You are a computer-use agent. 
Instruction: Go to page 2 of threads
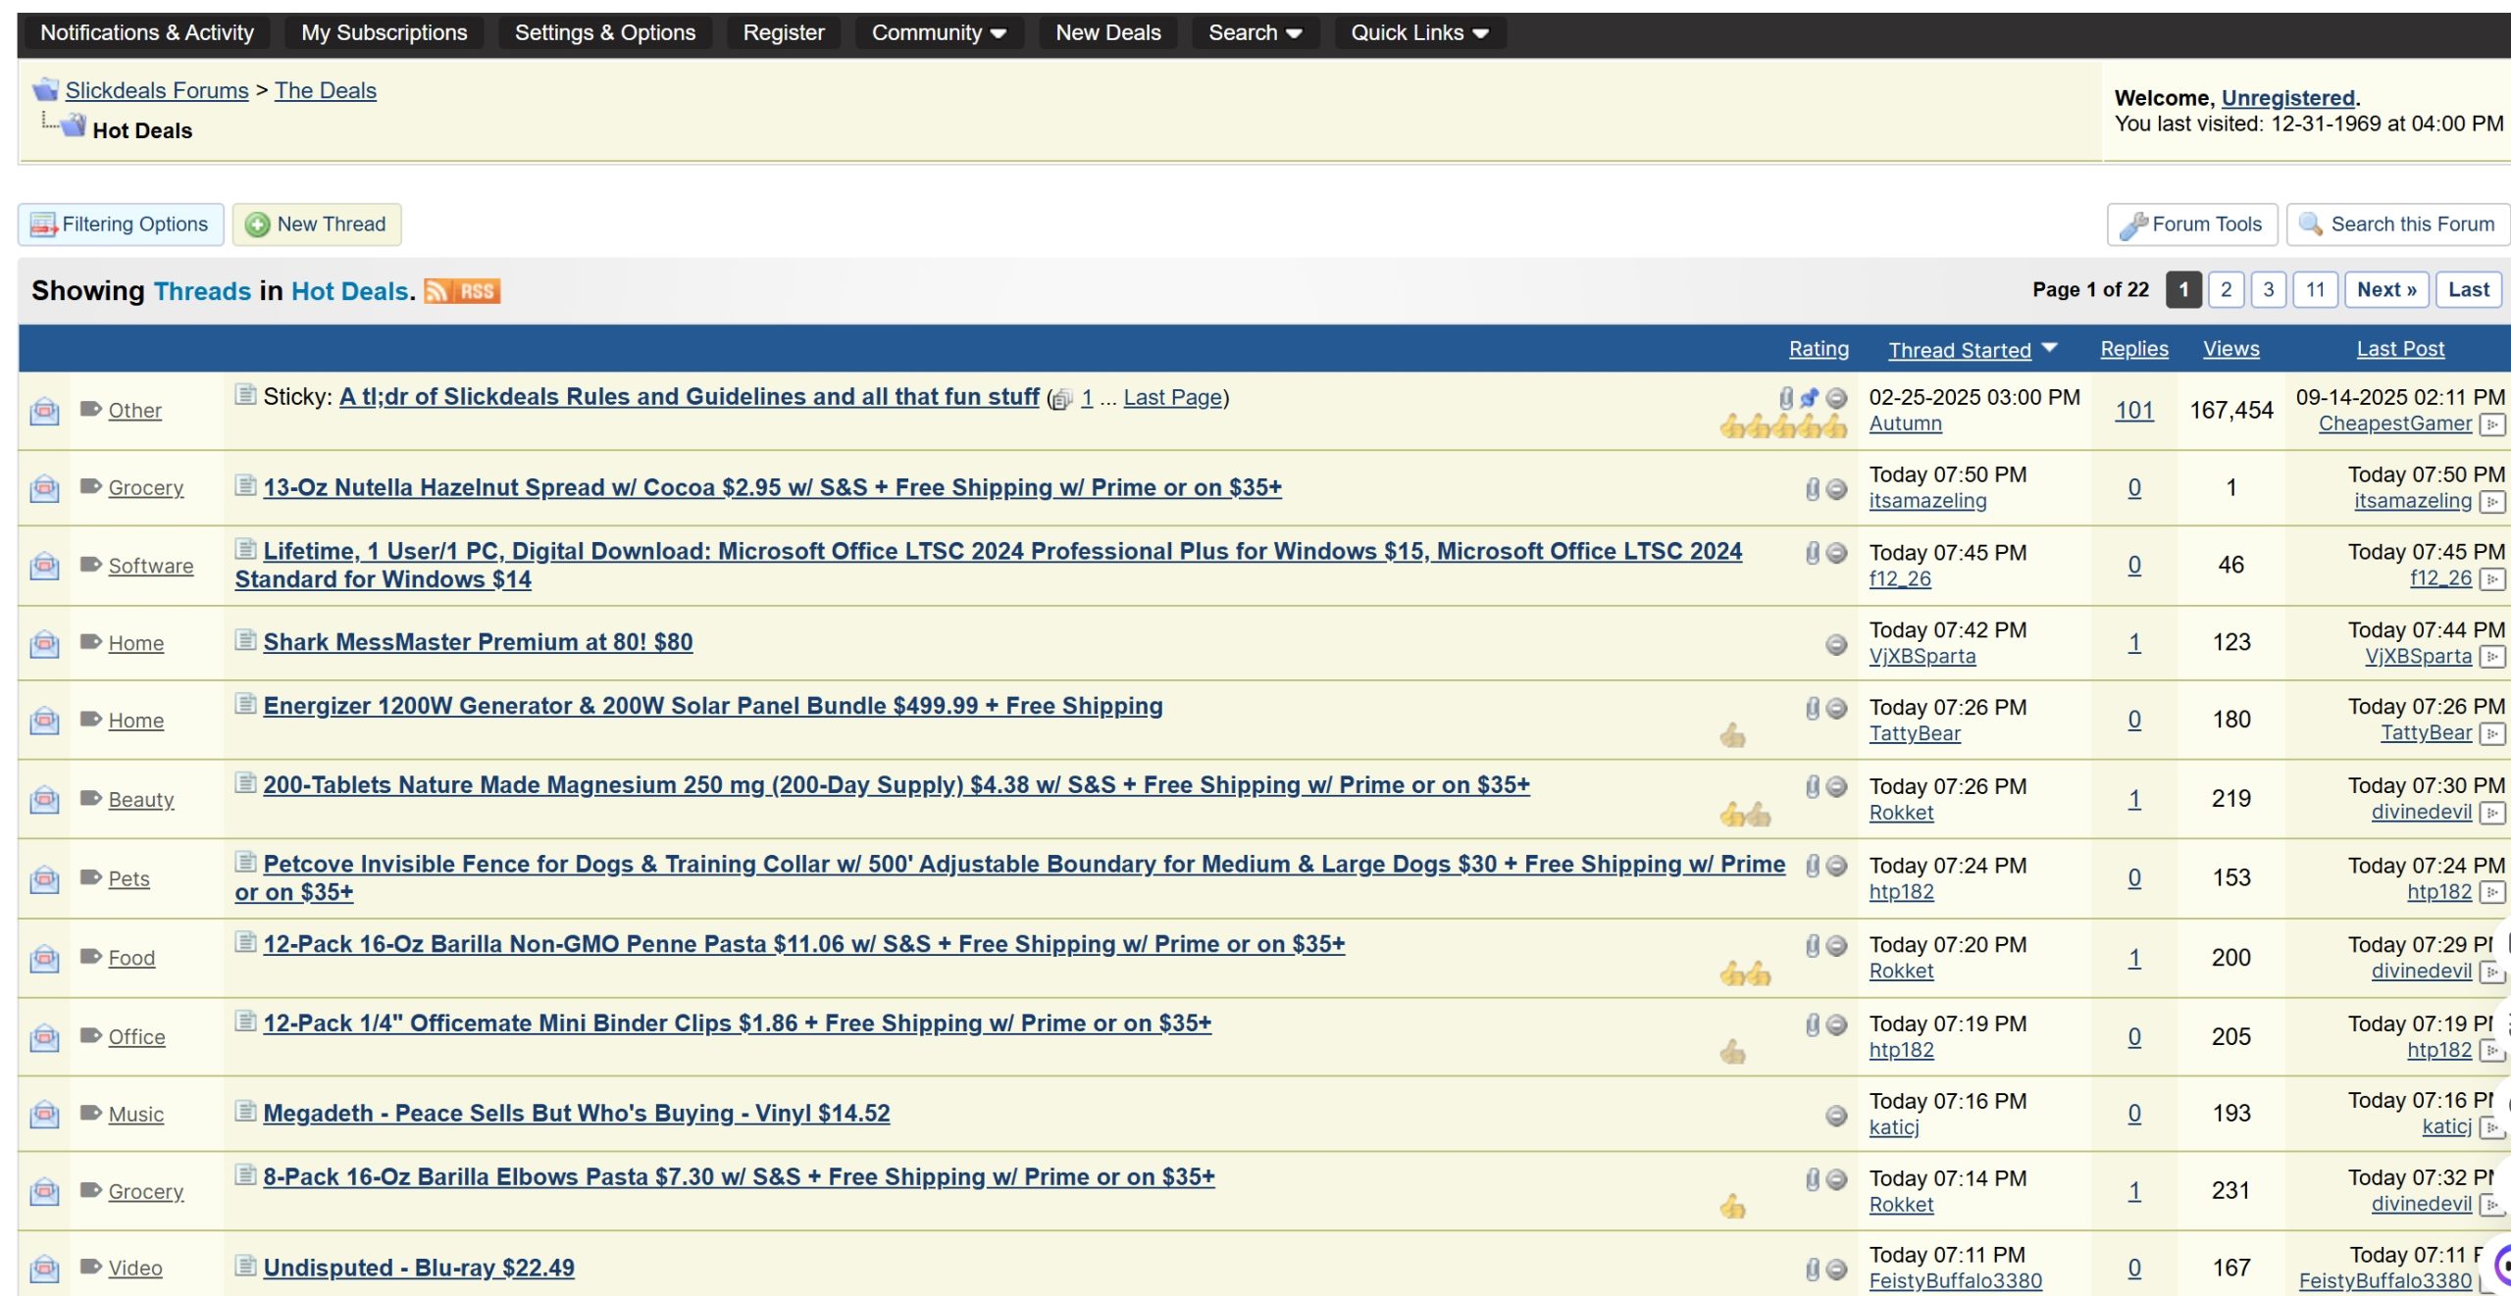(x=2227, y=290)
